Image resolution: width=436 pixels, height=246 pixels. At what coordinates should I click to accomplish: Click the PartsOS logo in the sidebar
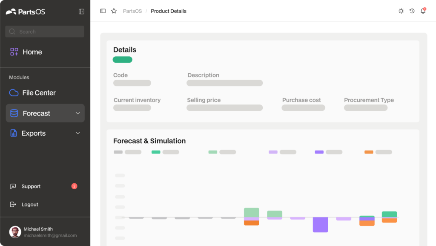(25, 12)
